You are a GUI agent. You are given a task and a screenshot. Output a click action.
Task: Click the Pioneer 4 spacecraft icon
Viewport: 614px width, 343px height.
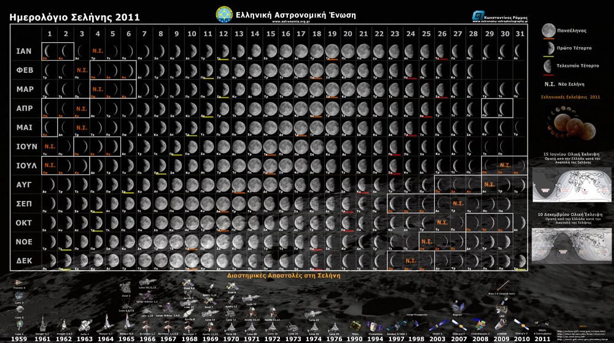18,282
